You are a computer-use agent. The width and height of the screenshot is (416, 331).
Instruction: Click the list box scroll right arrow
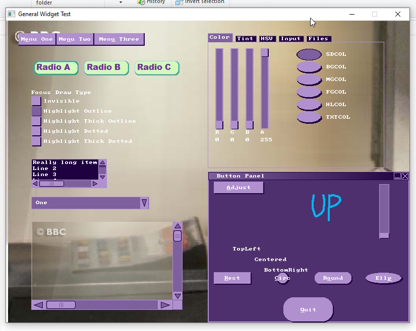(x=95, y=184)
